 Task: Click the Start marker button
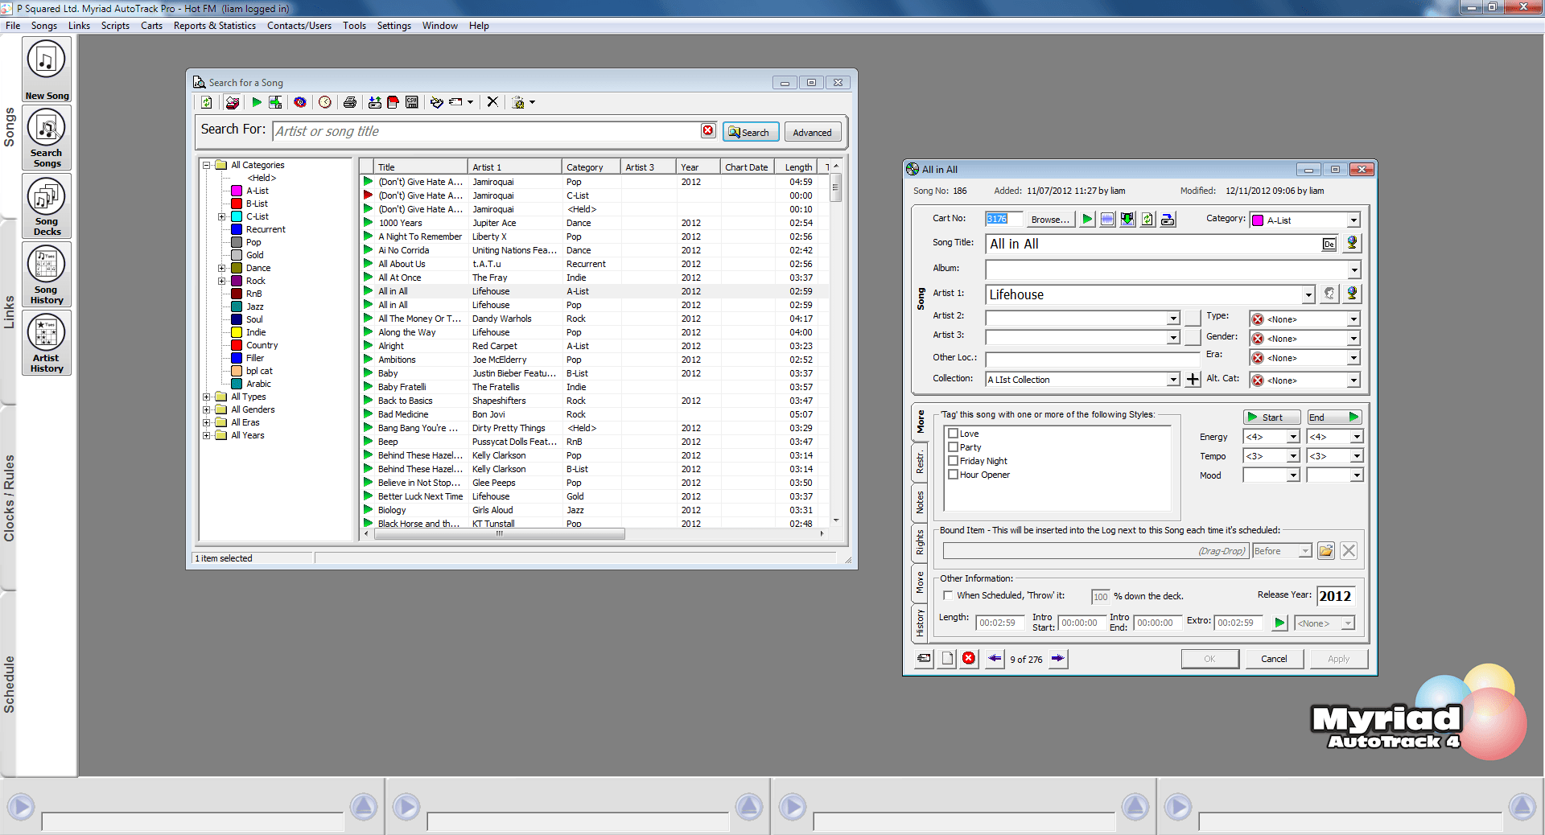[x=1271, y=417]
